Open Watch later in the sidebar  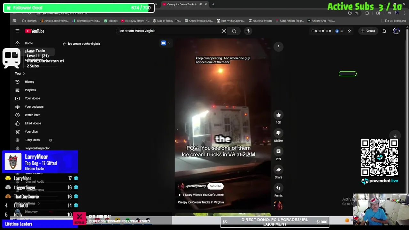point(32,115)
